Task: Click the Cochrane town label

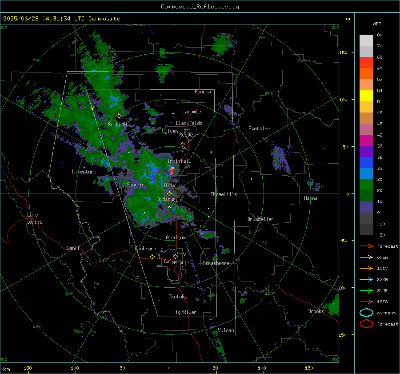Action: 145,249
